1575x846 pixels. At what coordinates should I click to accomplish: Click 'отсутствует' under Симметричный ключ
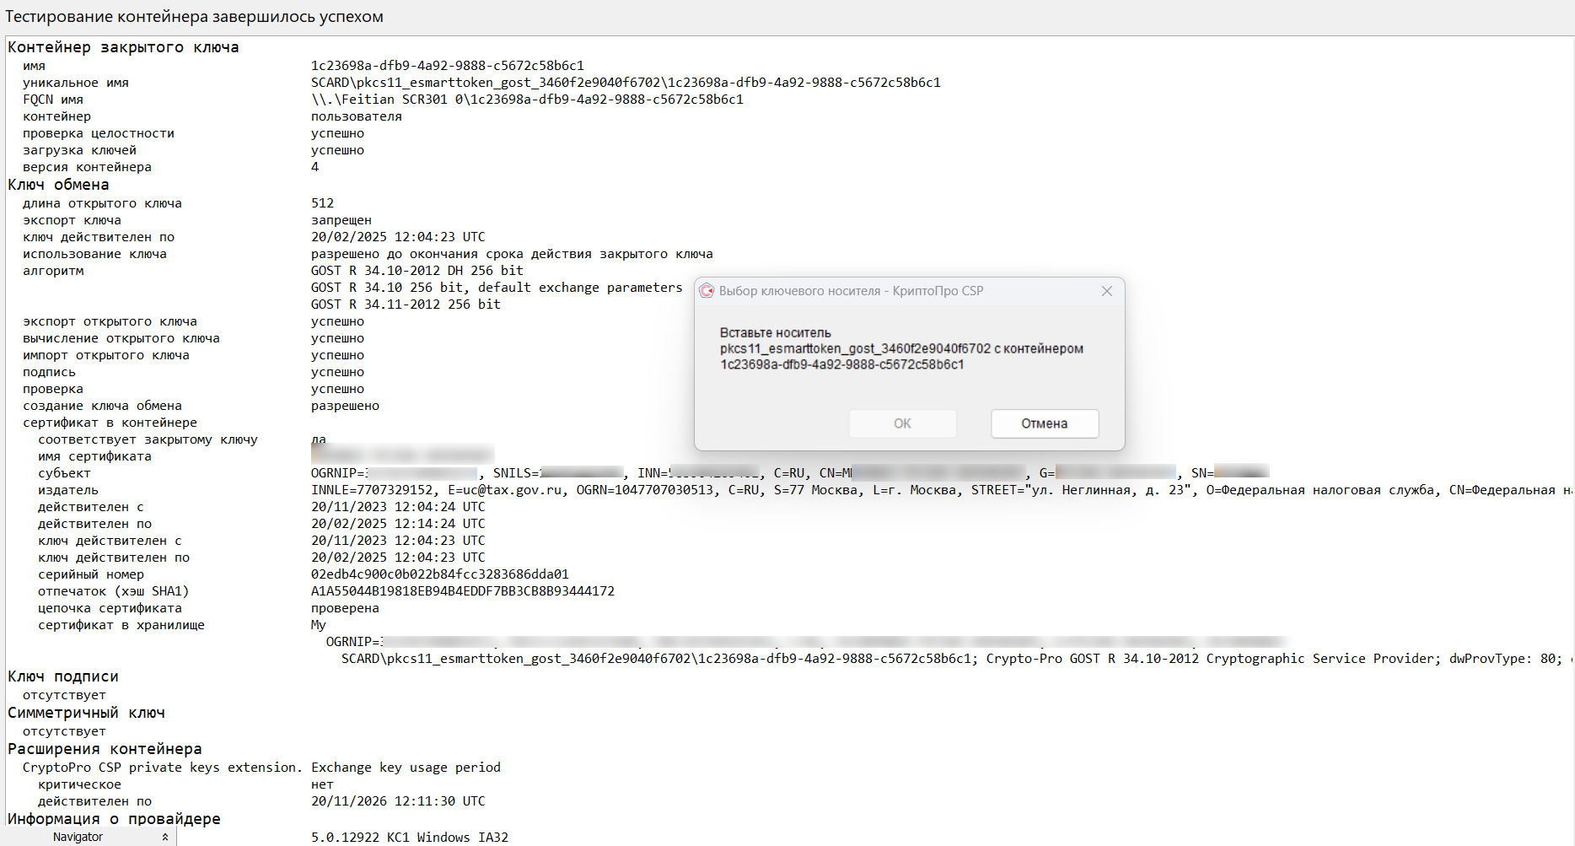point(64,731)
